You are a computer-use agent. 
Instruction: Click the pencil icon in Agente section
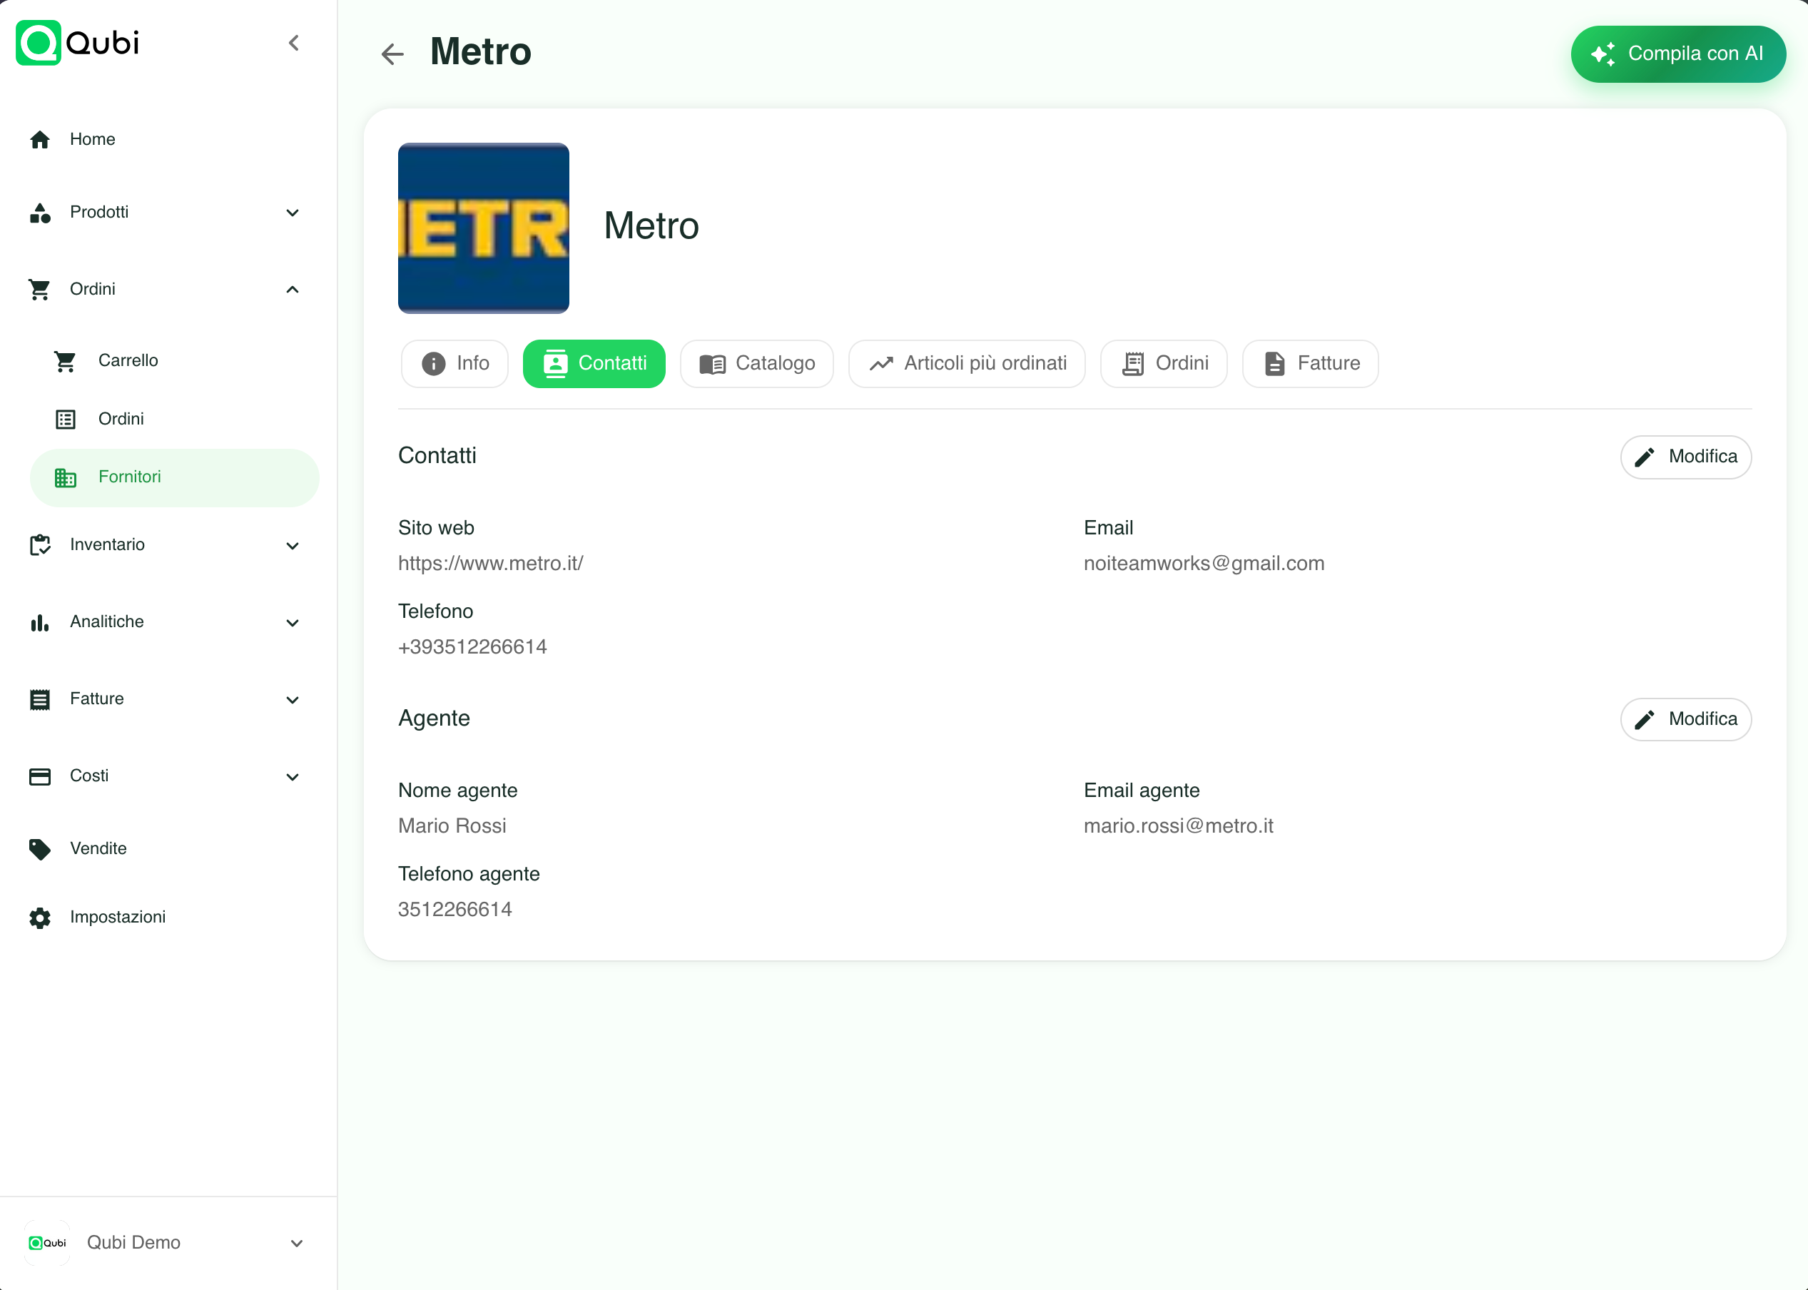1645,720
